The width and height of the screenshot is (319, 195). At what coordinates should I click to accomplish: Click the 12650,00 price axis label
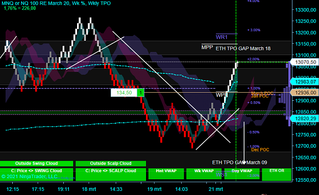306,157
